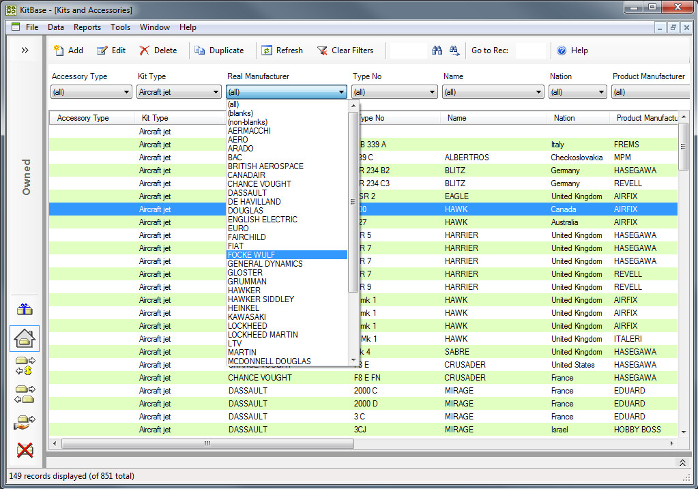Screen dimensions: 698x489
Task: Click the dropdown list scroll-up arrow
Action: (353, 106)
